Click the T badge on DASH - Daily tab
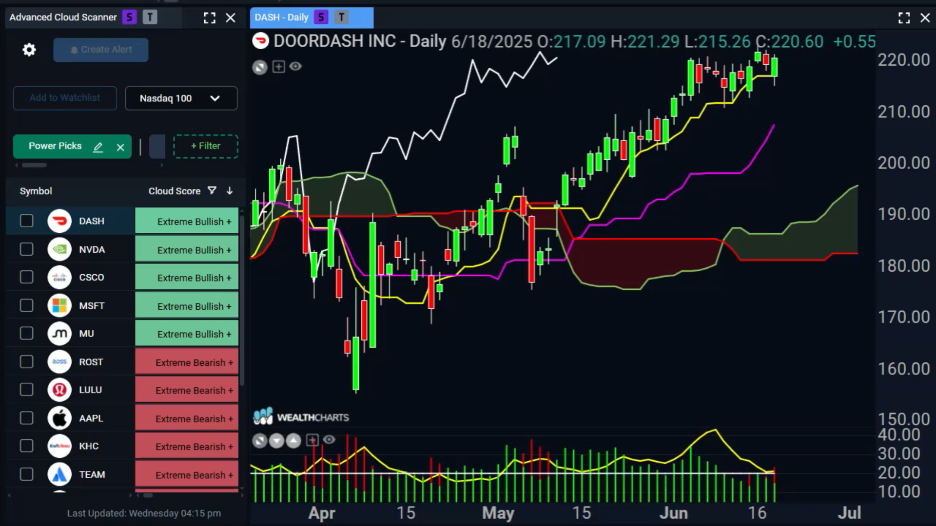 click(342, 18)
